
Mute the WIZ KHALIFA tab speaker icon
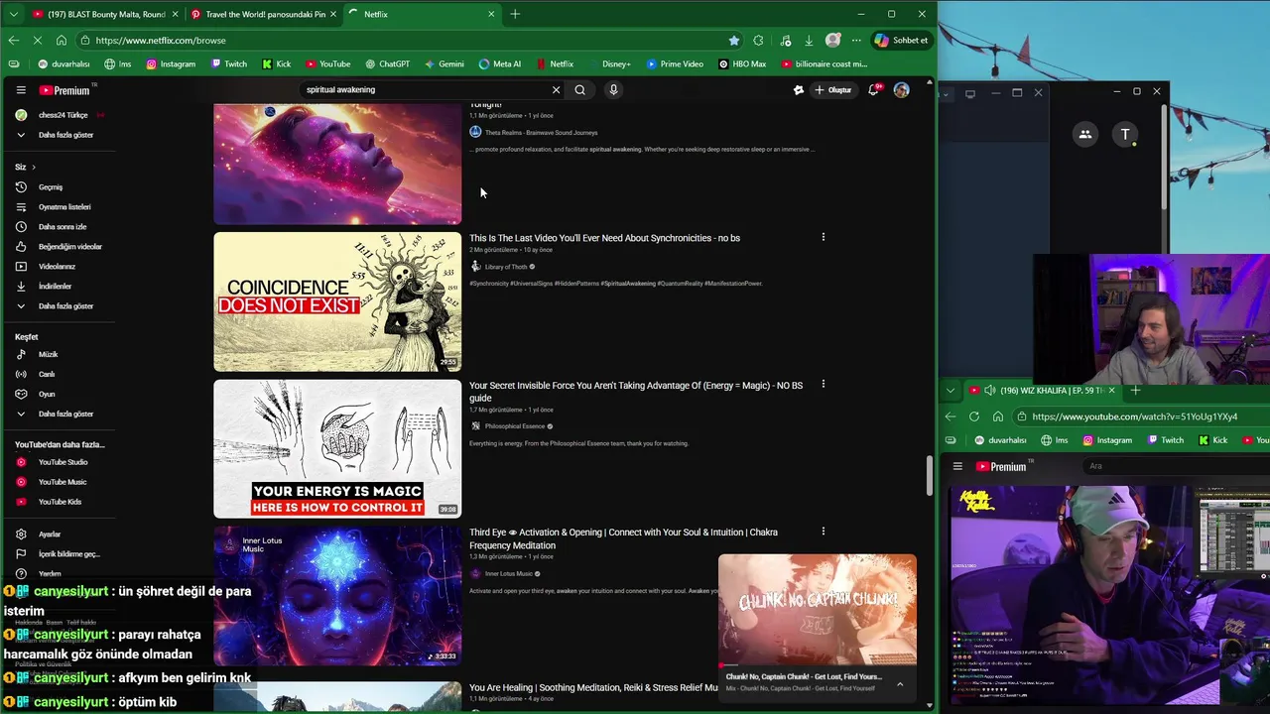(989, 391)
